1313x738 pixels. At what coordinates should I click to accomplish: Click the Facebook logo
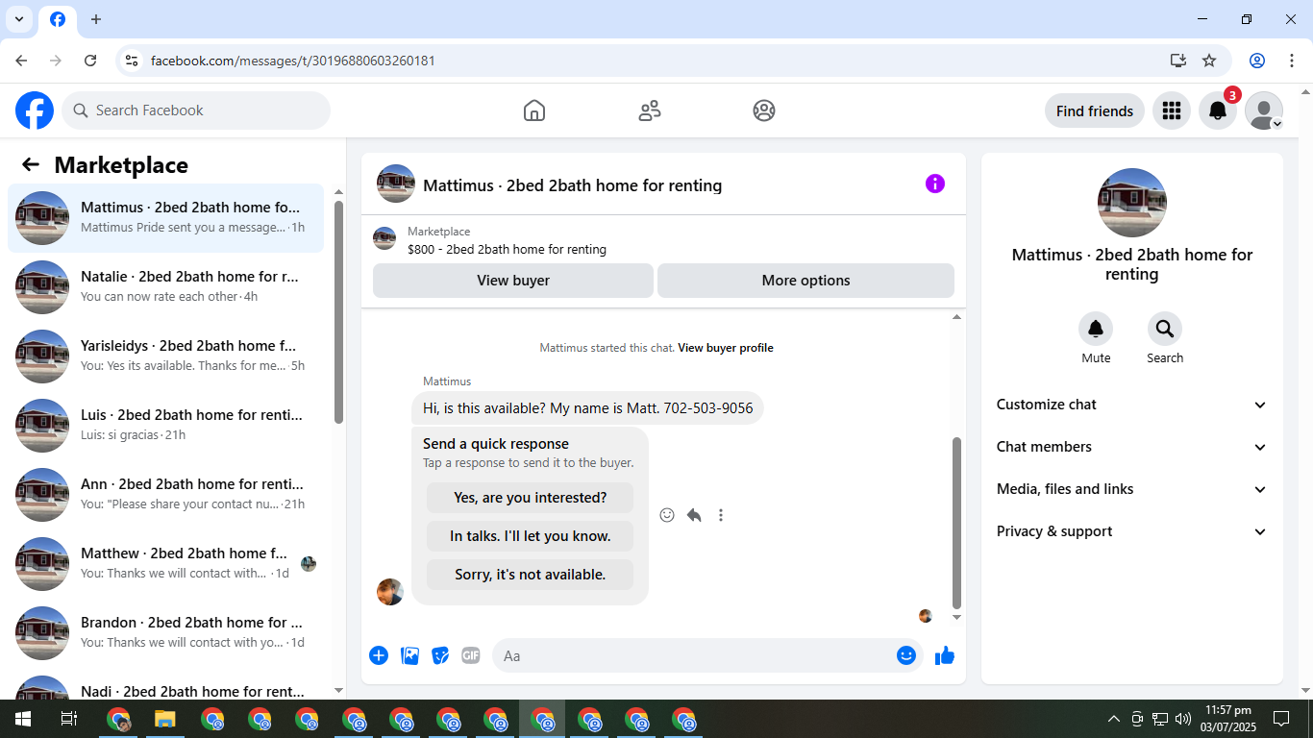coord(35,111)
